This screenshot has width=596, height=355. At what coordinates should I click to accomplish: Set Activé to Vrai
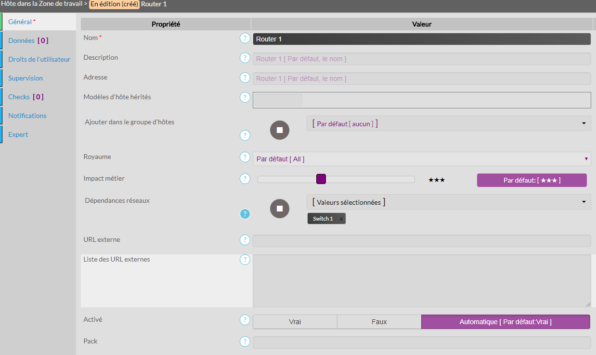pyautogui.click(x=295, y=322)
